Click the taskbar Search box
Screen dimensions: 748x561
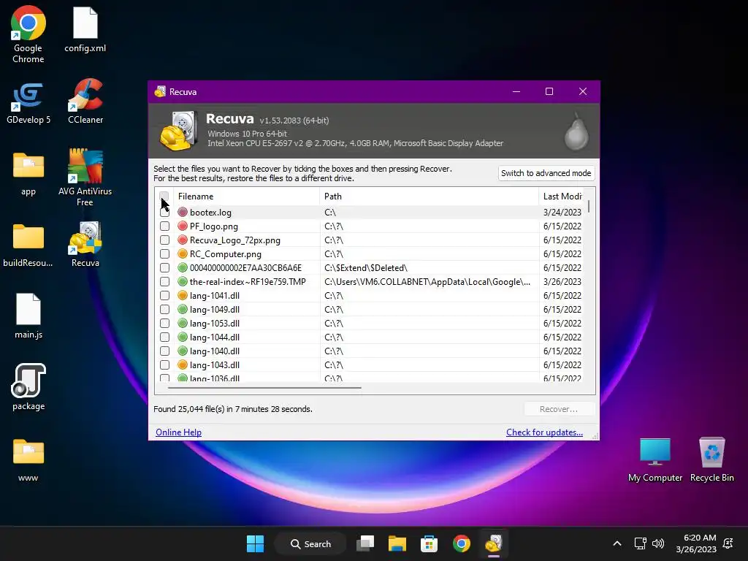click(x=310, y=543)
